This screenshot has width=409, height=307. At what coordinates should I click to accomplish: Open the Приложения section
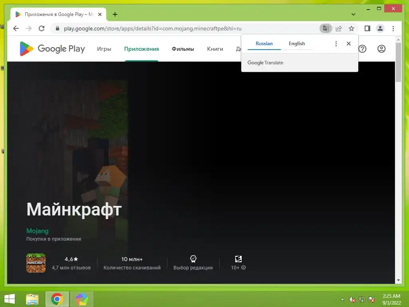pyautogui.click(x=141, y=49)
